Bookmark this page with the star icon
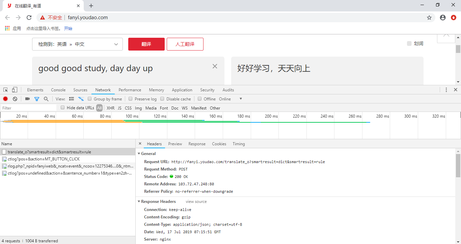Viewport: 461px width, 244px height. coord(429,18)
